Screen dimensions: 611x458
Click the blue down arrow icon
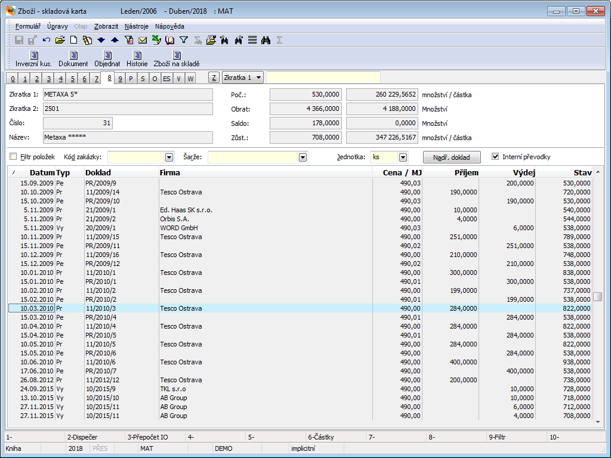[x=101, y=41]
